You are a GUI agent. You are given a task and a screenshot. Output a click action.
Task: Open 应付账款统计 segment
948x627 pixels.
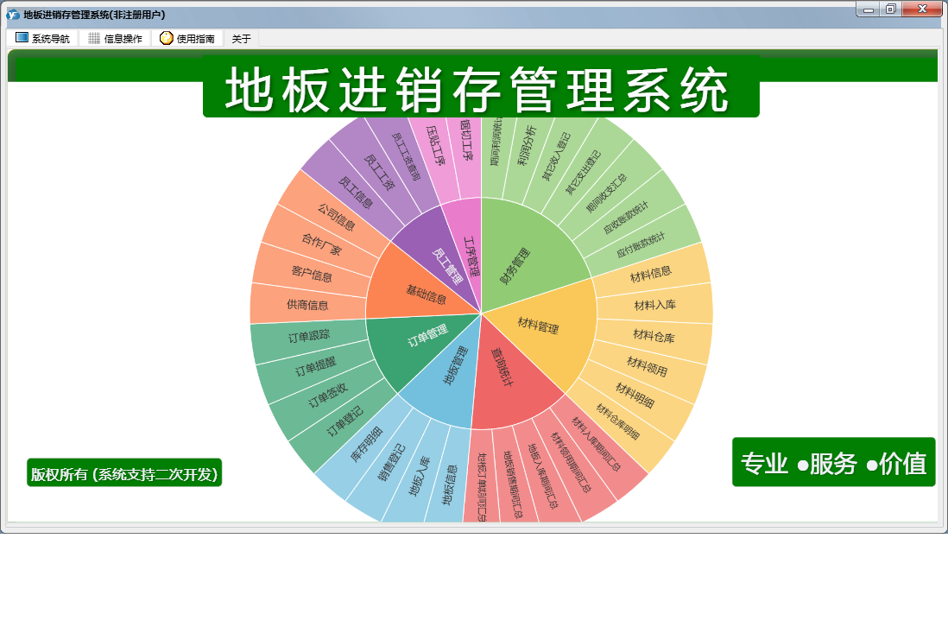[641, 244]
